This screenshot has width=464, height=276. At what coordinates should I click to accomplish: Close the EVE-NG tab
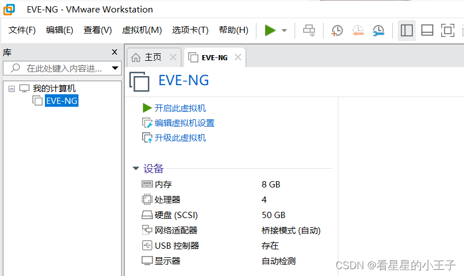(238, 57)
